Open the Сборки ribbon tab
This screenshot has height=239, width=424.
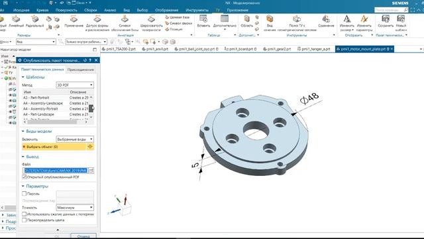pyautogui.click(x=90, y=10)
